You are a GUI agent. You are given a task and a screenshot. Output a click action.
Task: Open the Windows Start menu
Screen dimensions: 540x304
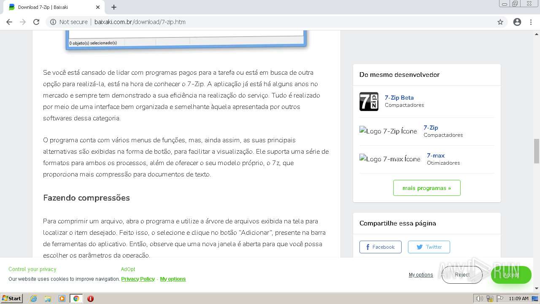pos(12,298)
